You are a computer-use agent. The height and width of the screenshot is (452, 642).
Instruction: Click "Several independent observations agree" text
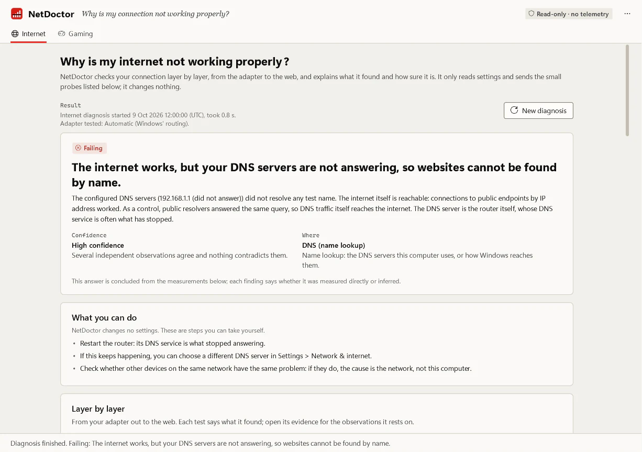[x=180, y=255]
